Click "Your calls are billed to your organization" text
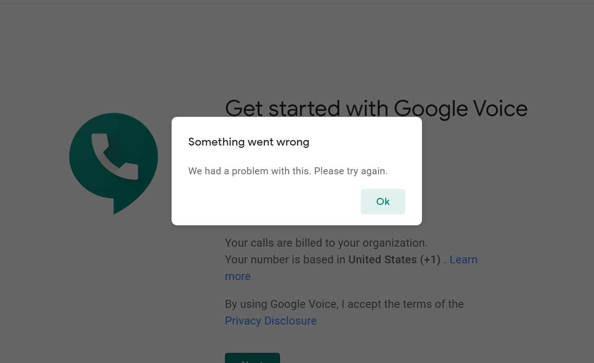This screenshot has height=363, width=594. [326, 243]
